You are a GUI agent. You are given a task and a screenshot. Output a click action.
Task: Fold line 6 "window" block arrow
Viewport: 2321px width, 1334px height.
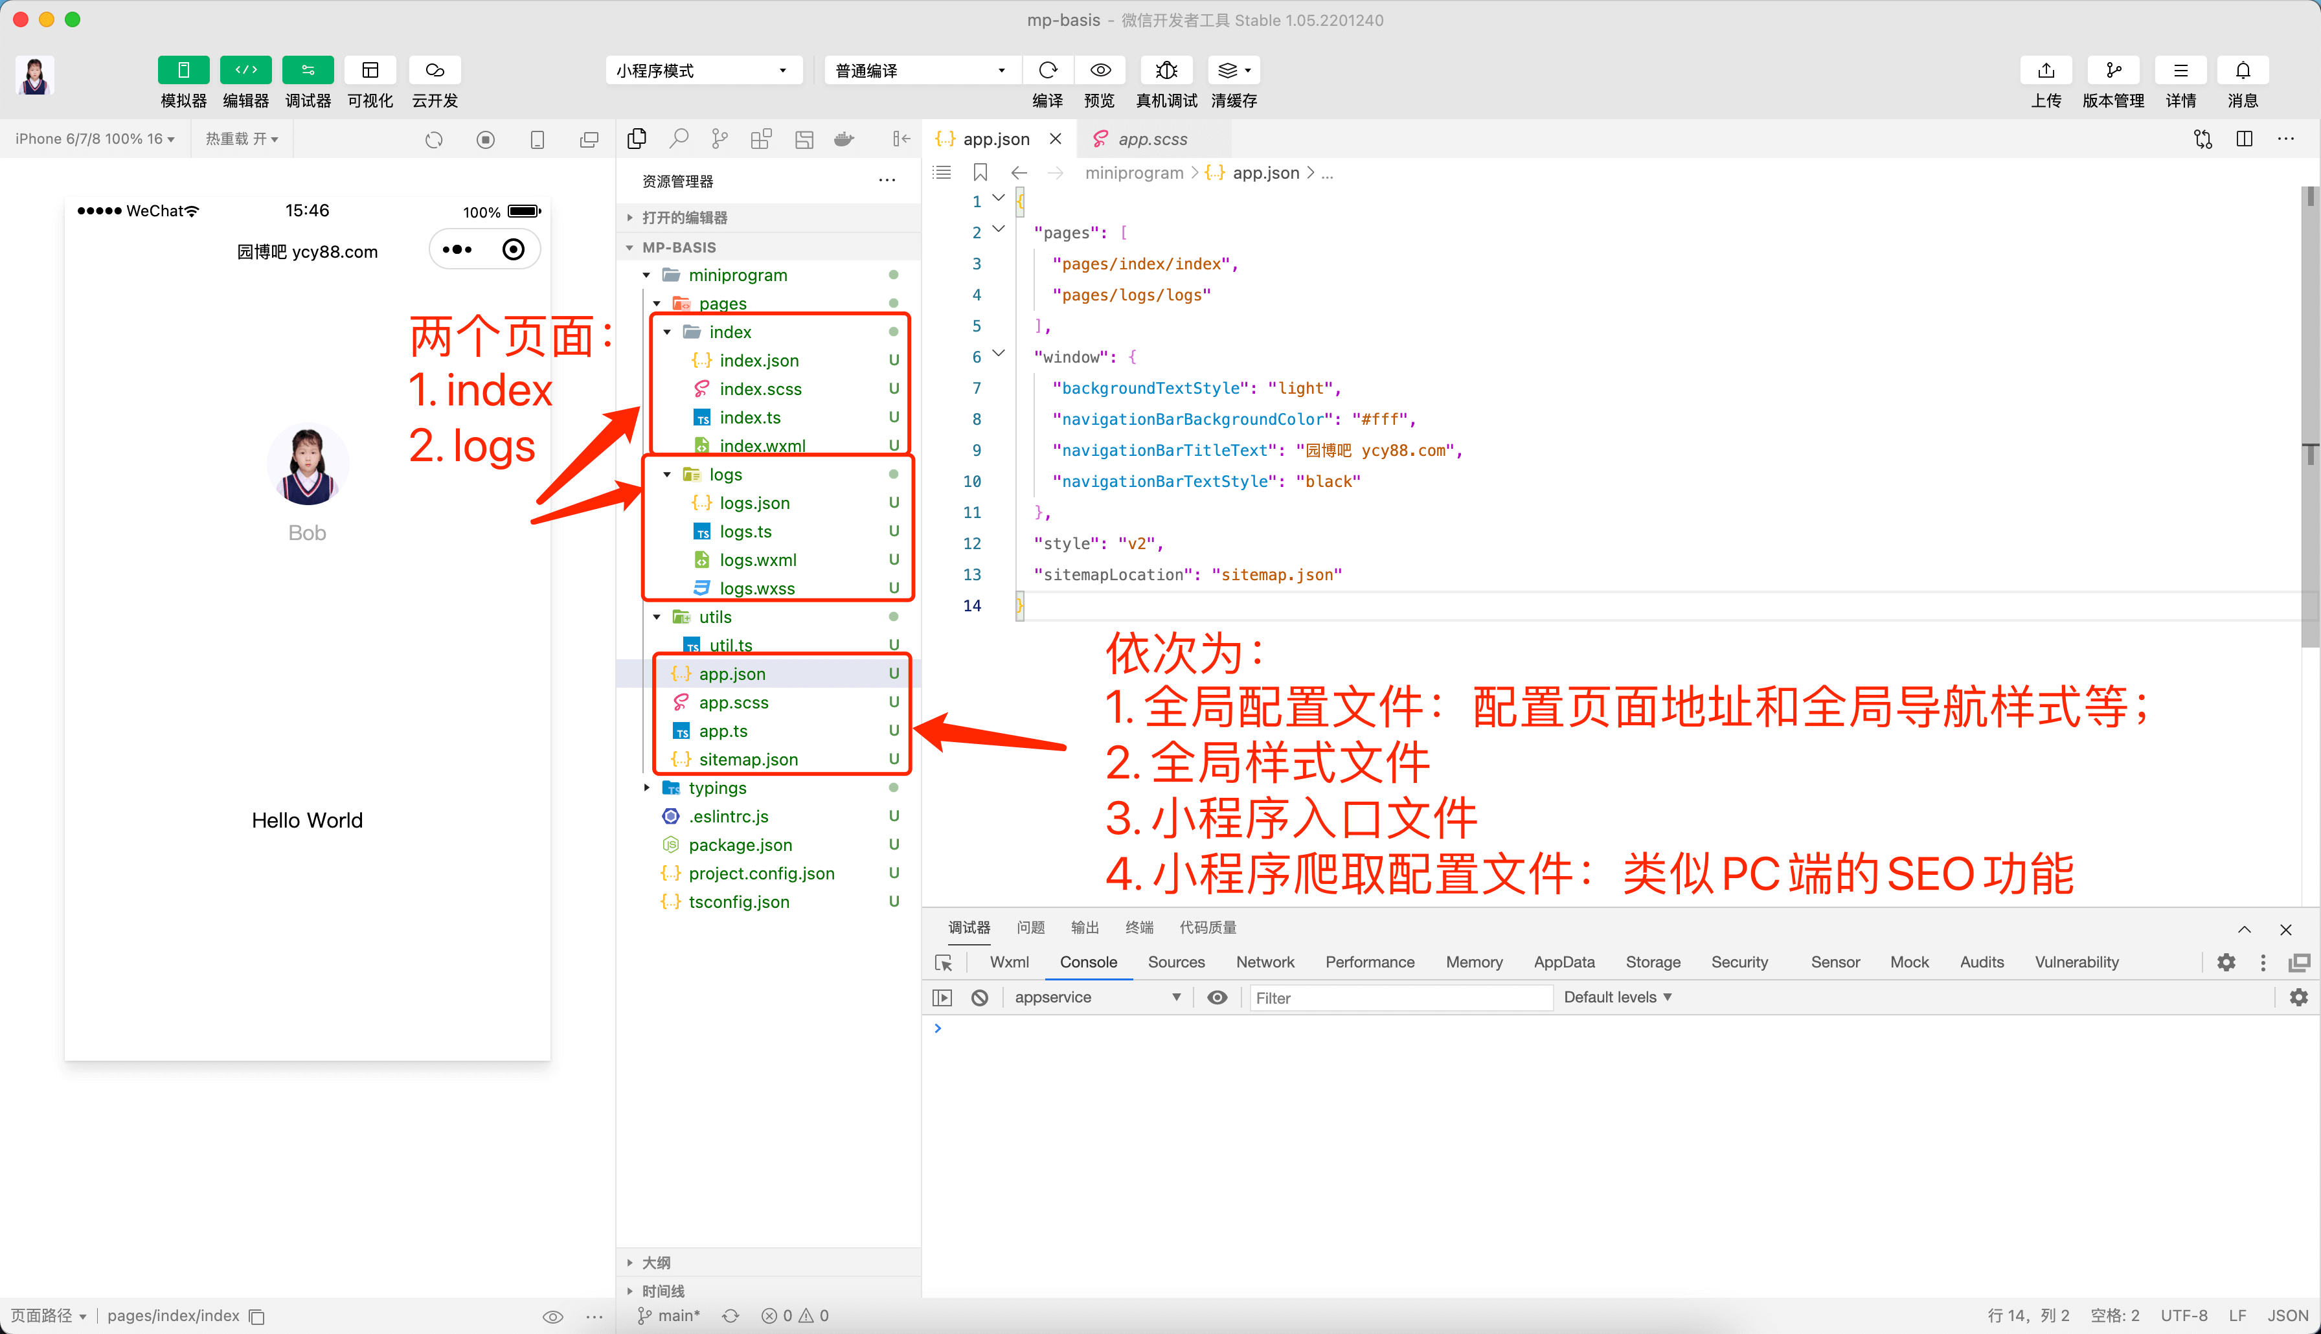[999, 354]
